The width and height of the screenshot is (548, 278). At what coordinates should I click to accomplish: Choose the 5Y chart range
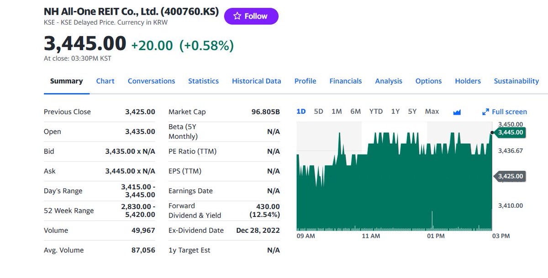click(x=412, y=111)
